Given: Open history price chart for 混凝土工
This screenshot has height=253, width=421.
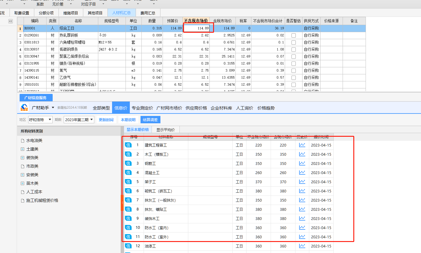Looking at the screenshot, I should [x=302, y=173].
